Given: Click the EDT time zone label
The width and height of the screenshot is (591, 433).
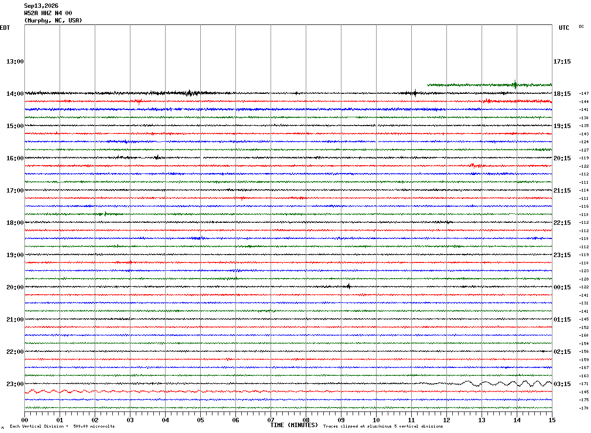Looking at the screenshot, I should click(x=5, y=28).
